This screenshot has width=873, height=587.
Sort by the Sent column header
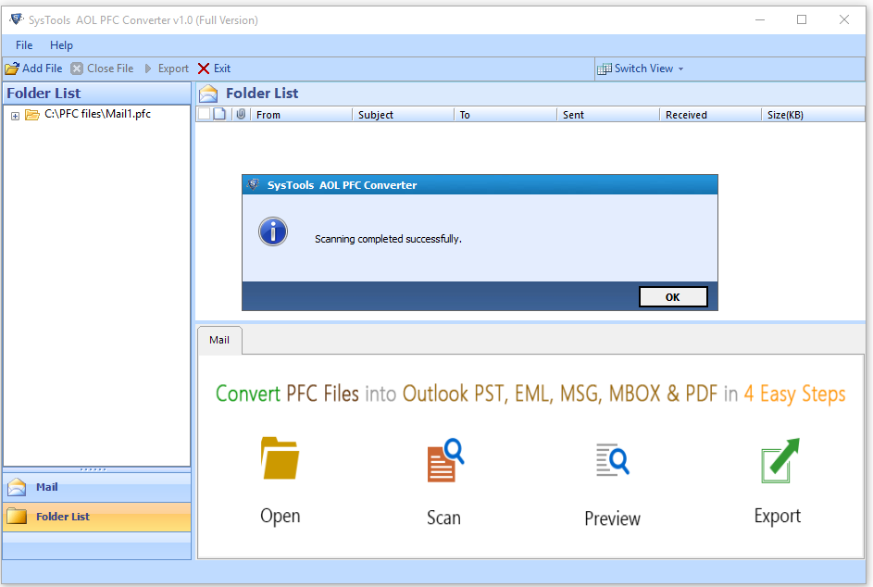(x=608, y=115)
